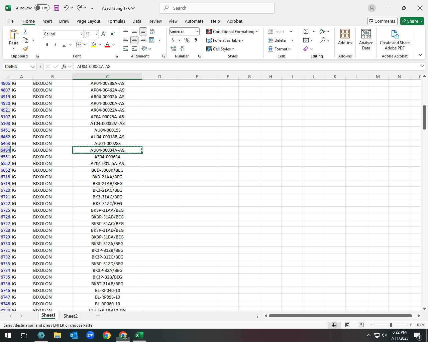Click in the Search box
Screen dimensions: 428x342
217,8
